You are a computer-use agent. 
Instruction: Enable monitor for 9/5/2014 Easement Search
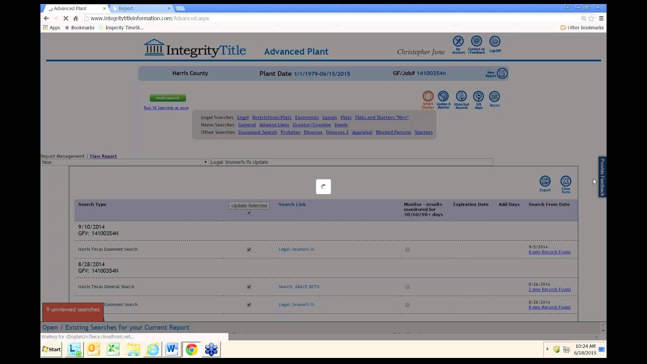point(407,249)
